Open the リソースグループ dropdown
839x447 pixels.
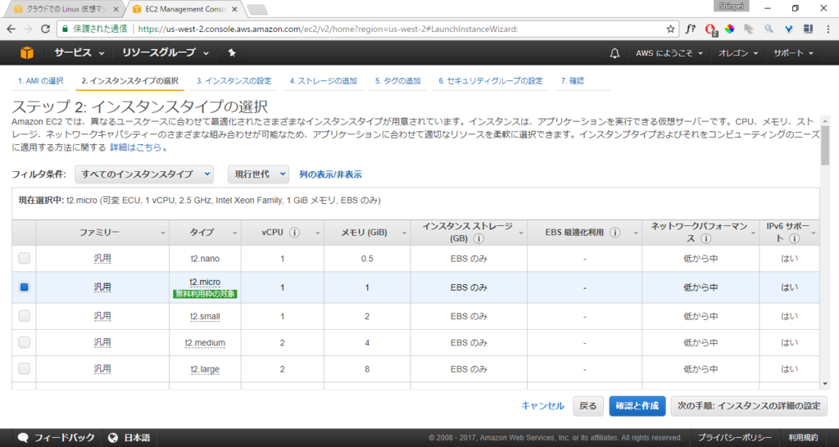[x=166, y=53]
